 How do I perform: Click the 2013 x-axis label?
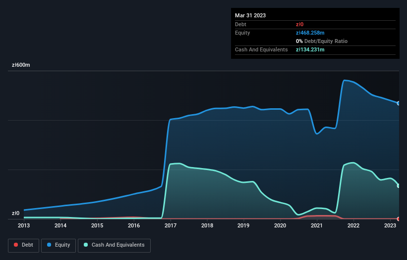click(24, 225)
